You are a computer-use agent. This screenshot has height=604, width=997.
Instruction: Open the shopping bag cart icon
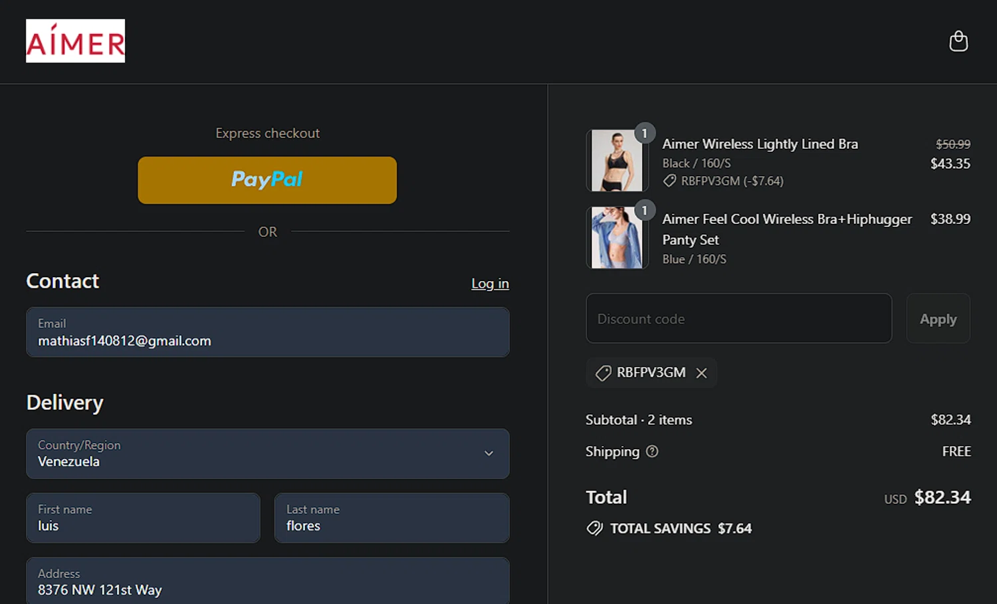click(958, 41)
